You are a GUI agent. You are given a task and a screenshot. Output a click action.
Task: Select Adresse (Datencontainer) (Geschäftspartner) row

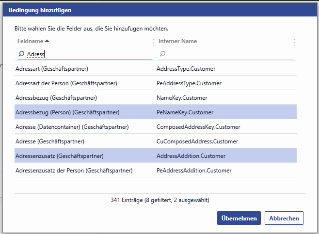tap(156, 127)
